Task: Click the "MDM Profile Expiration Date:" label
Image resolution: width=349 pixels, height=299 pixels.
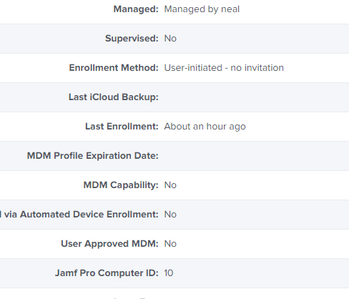Action: (x=93, y=156)
